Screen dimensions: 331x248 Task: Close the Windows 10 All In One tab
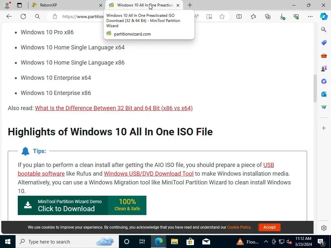178,5
